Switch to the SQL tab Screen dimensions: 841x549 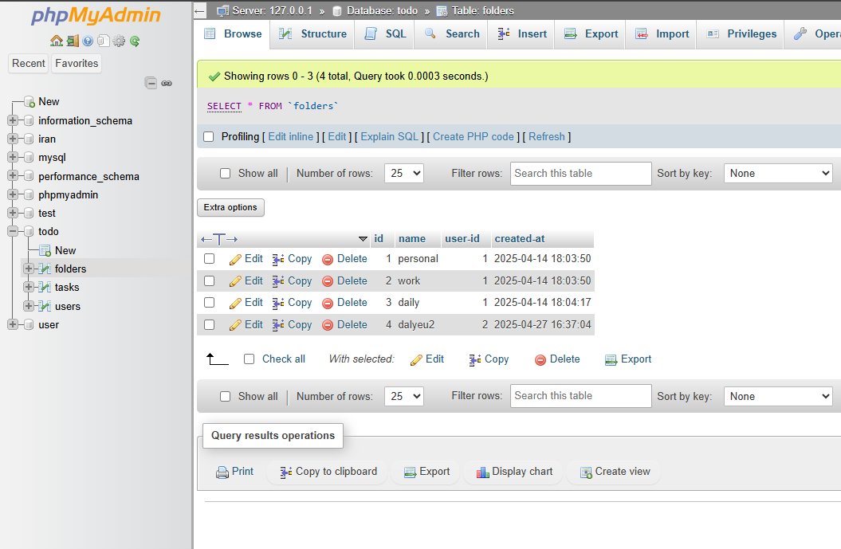point(385,33)
